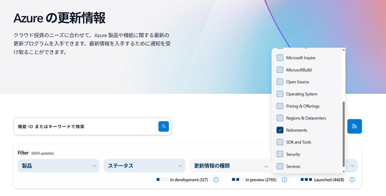Collapse the 更新情報の種類 dropdown
Viewport: 386px width, 196px height.
click(230, 166)
